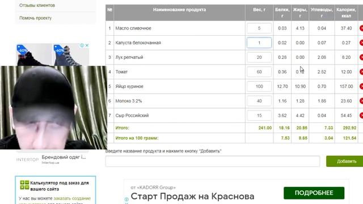Follow the заказать создание link
Viewport: 363px width, 204px height.
pos(72,198)
